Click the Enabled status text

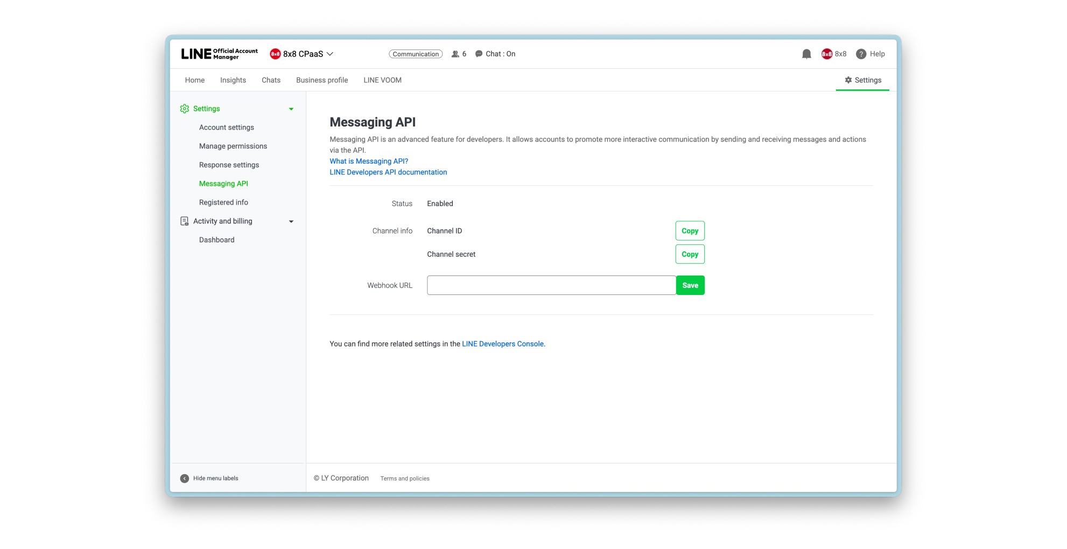440,203
